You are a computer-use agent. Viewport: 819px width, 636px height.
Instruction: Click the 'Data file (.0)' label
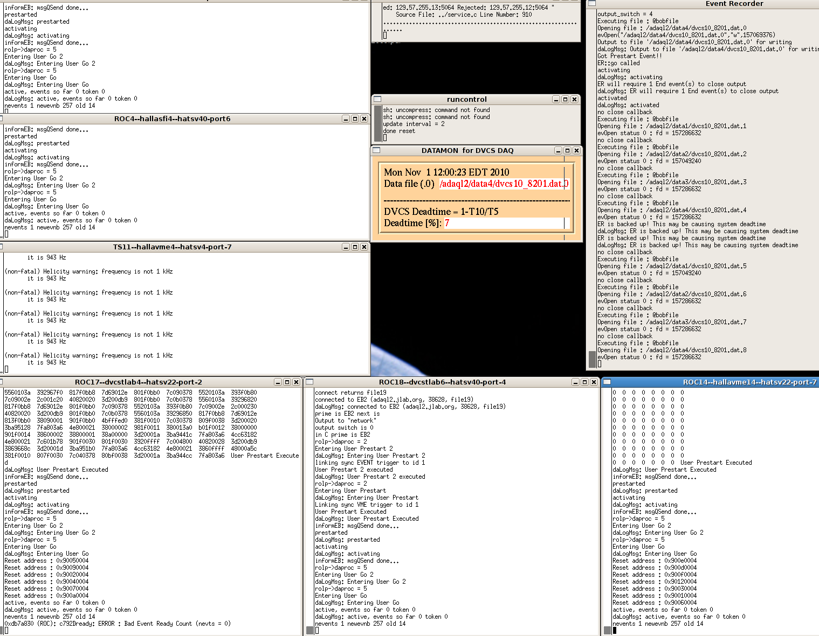tap(409, 184)
